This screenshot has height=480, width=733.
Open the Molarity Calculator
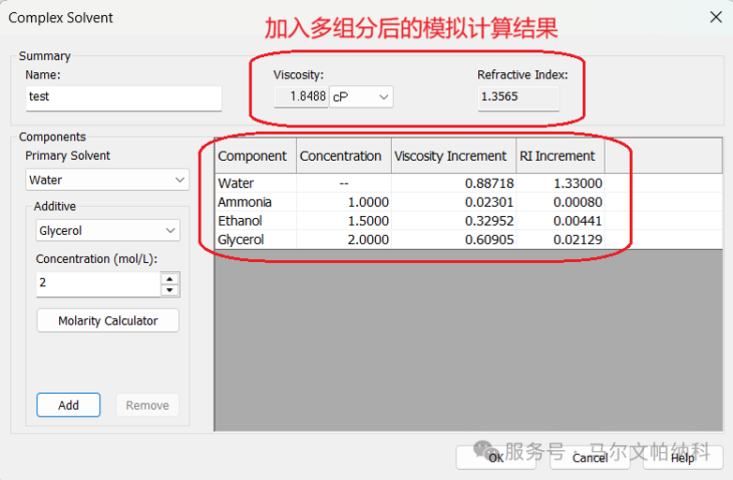tap(108, 320)
